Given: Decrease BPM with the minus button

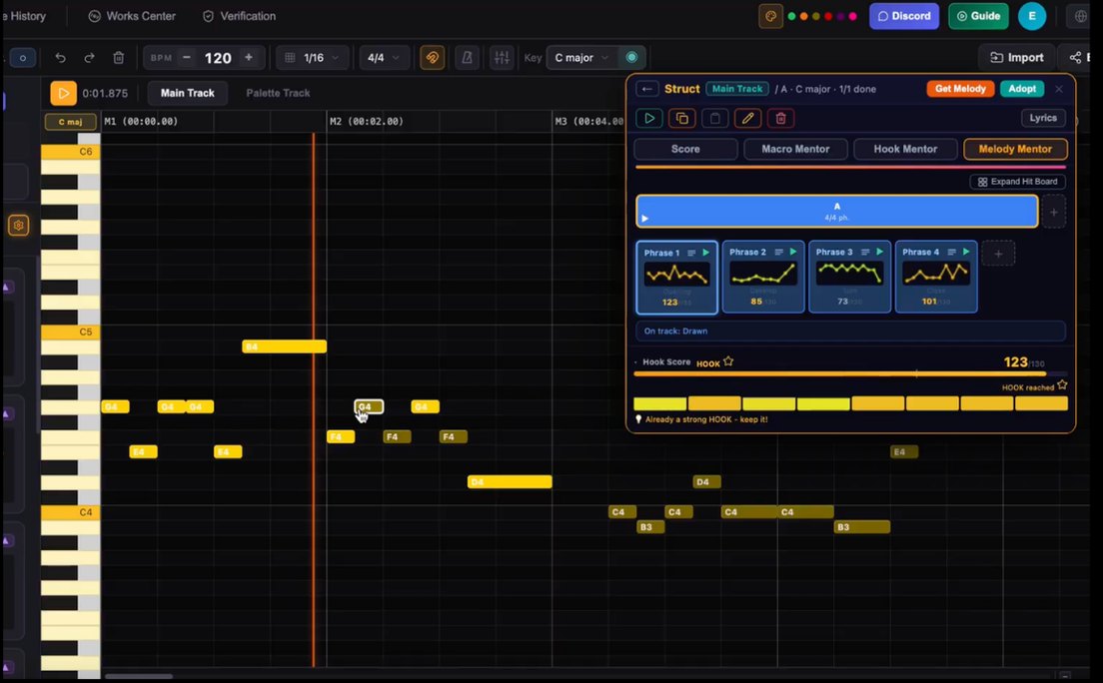Looking at the screenshot, I should (187, 58).
